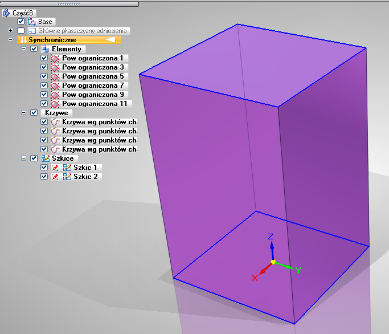Uncheck Pow ograniczona 11 visibility
Image resolution: width=389 pixels, height=334 pixels.
click(x=44, y=103)
